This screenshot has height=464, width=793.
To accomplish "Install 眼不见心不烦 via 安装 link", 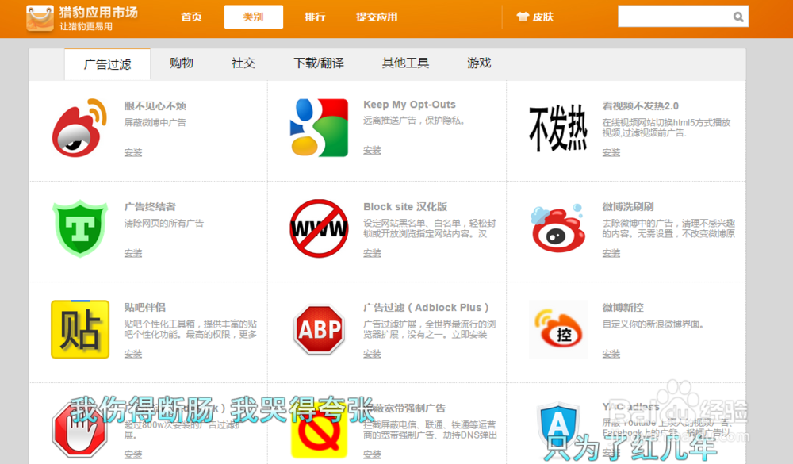I will [133, 152].
